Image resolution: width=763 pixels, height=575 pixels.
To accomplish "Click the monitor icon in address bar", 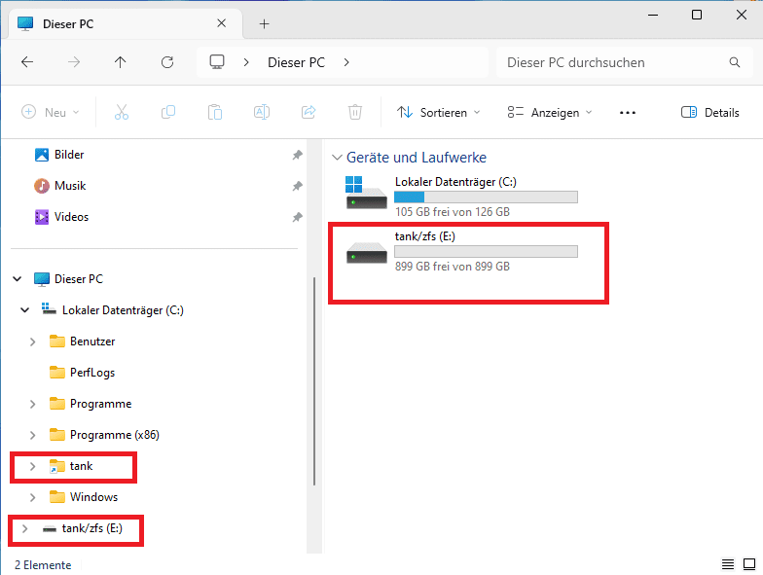I will point(217,62).
